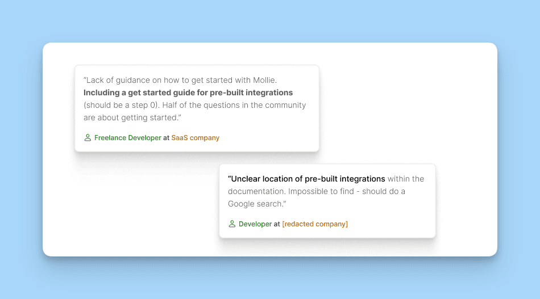This screenshot has height=299, width=540.
Task: Select the Freelance Developer label
Action: [128, 138]
